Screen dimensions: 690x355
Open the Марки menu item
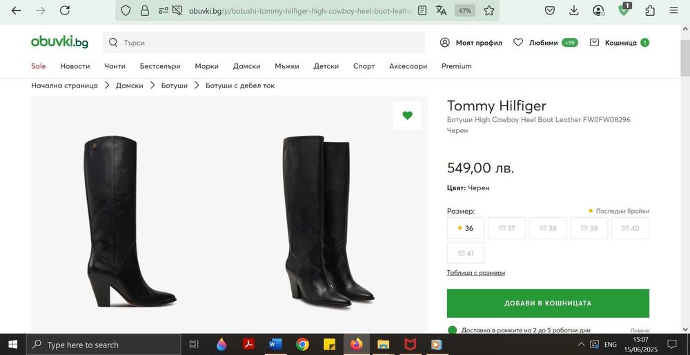pyautogui.click(x=207, y=66)
